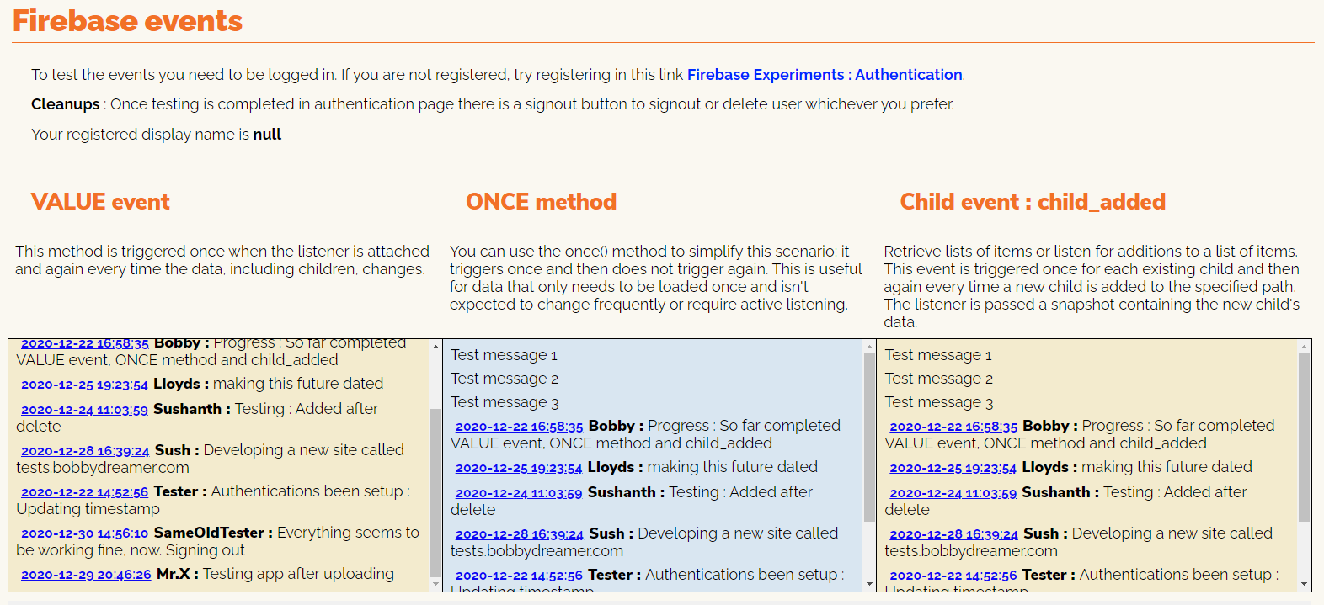
Task: Open the Firebase Experiments : Authentication link
Action: [x=825, y=75]
